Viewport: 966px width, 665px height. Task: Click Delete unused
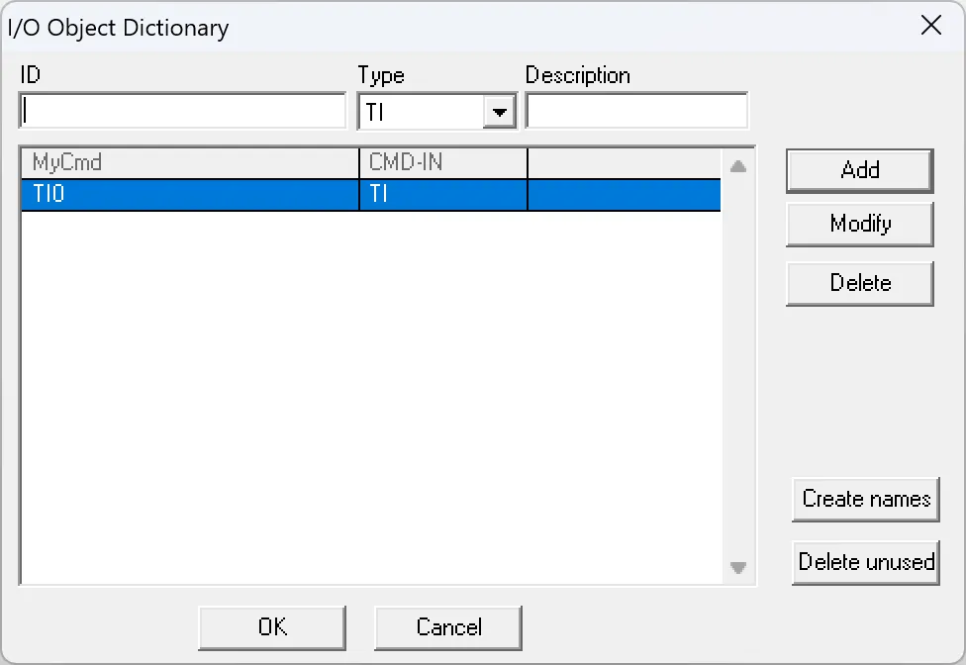tap(865, 562)
